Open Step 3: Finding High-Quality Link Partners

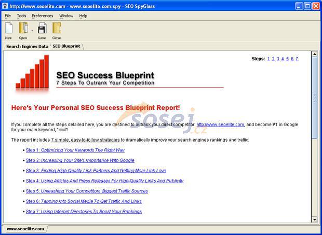96,171
